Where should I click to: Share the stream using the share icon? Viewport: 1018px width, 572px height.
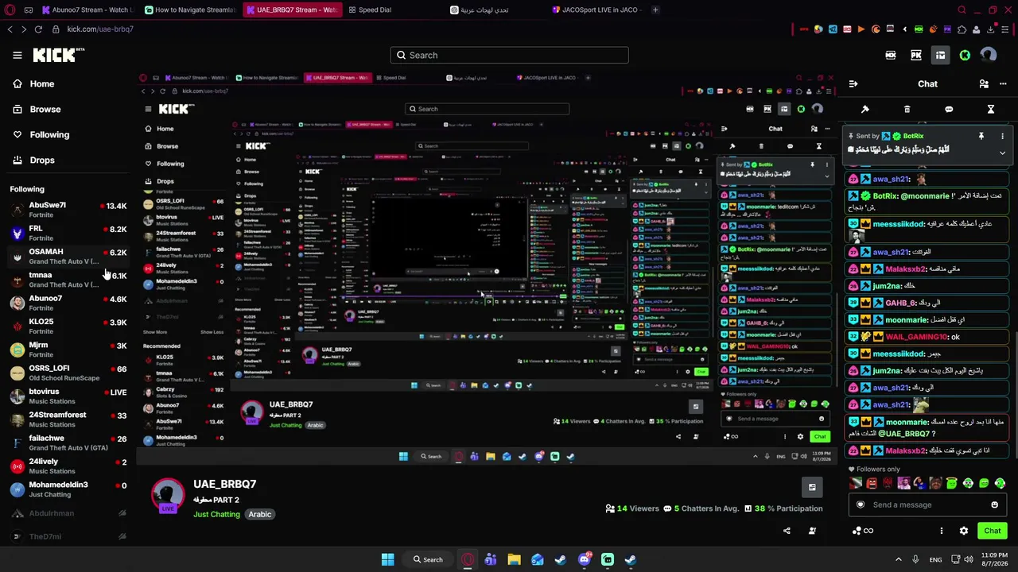click(x=787, y=531)
